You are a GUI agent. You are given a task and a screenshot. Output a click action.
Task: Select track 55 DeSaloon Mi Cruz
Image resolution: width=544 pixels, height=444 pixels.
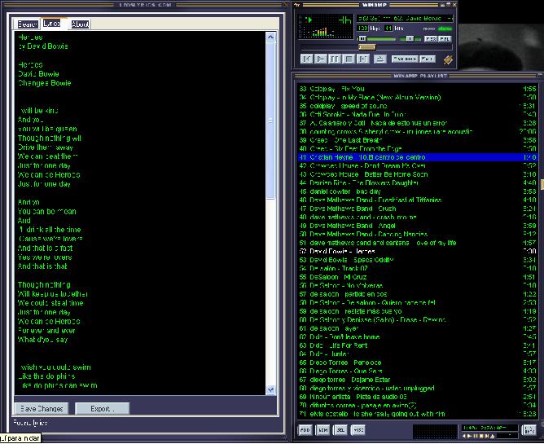[x=418, y=277]
